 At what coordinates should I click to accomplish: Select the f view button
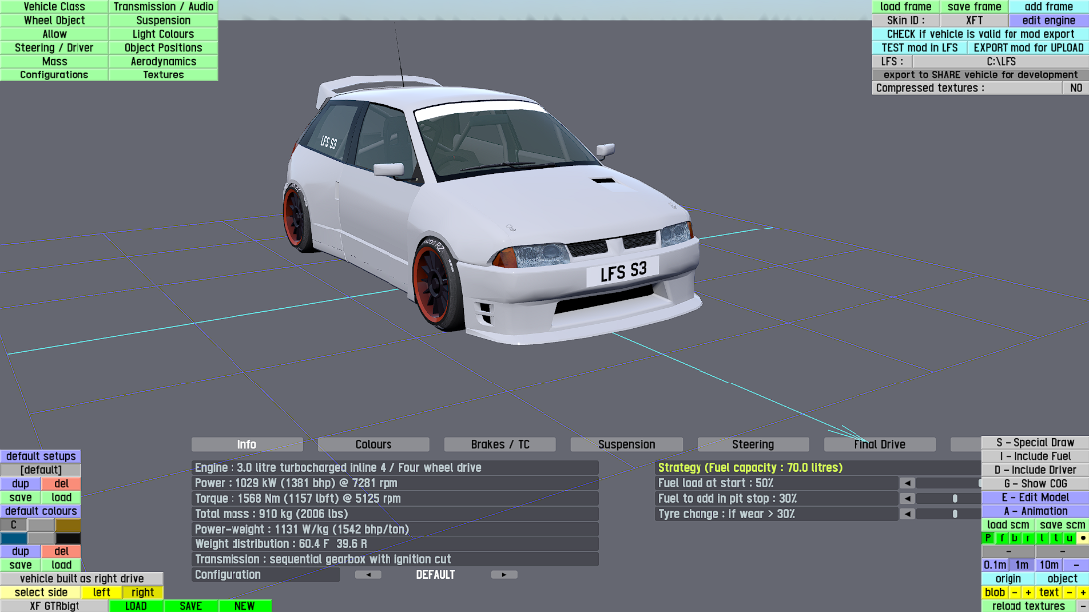pyautogui.click(x=1002, y=537)
